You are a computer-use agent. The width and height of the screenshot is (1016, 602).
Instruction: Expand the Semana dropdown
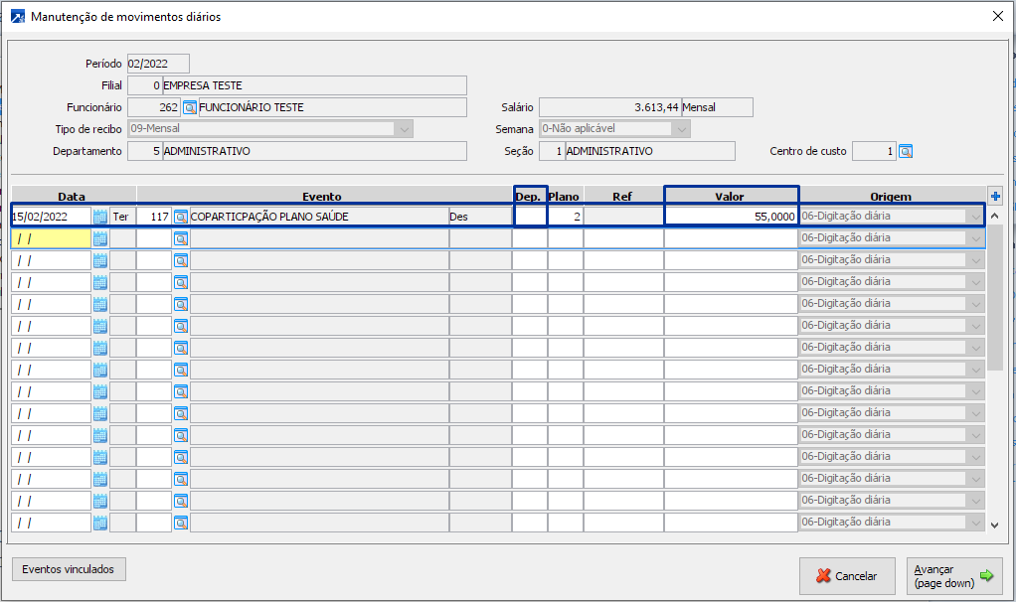pos(680,129)
